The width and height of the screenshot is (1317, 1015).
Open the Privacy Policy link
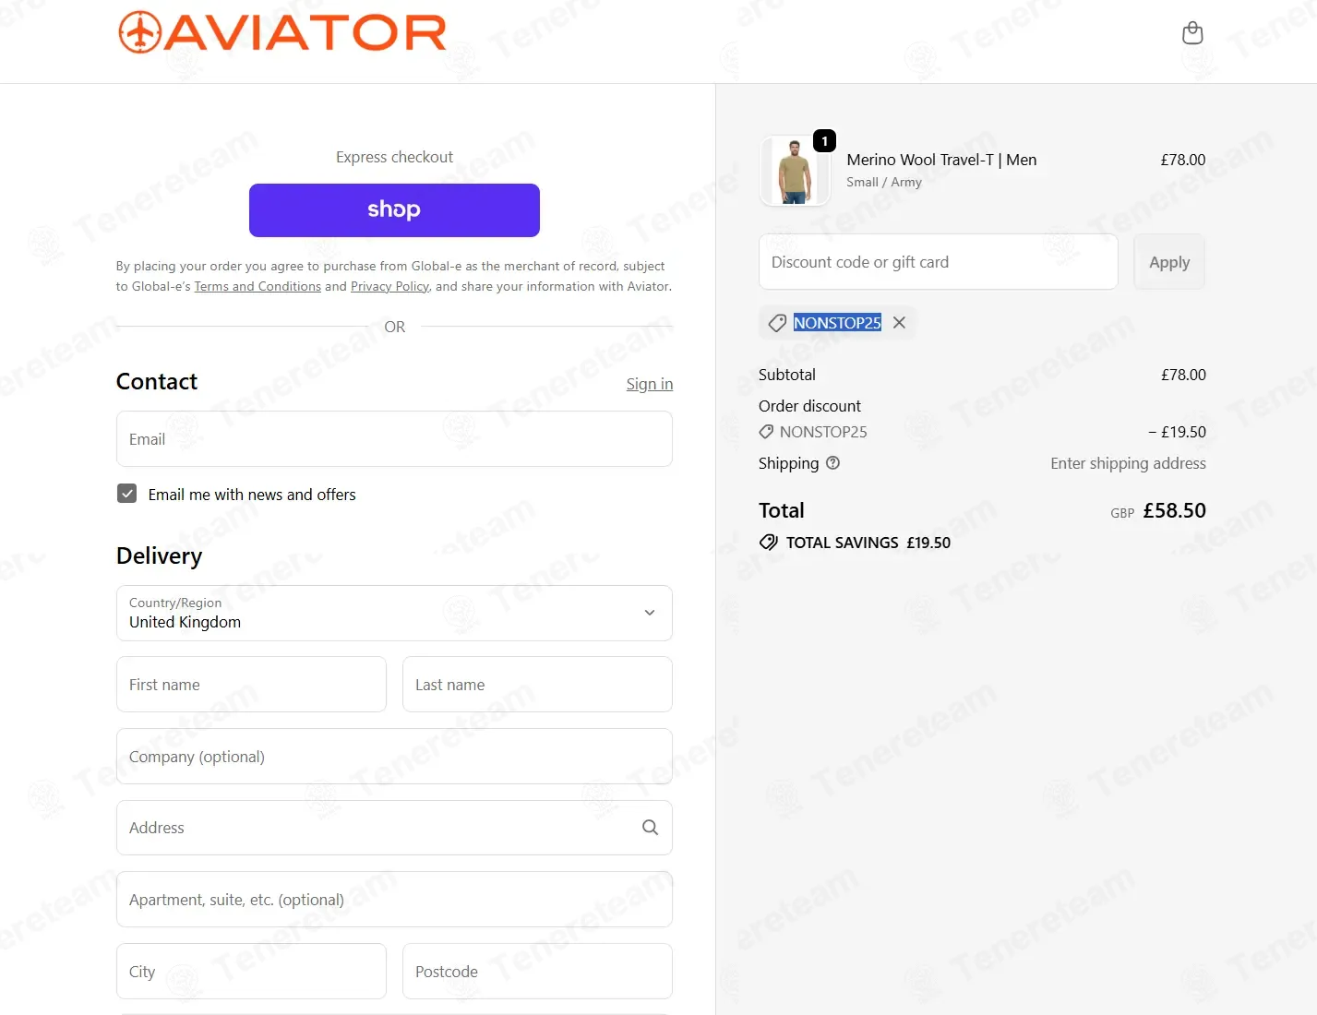(389, 287)
